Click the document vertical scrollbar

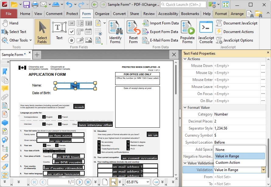click(x=176, y=79)
